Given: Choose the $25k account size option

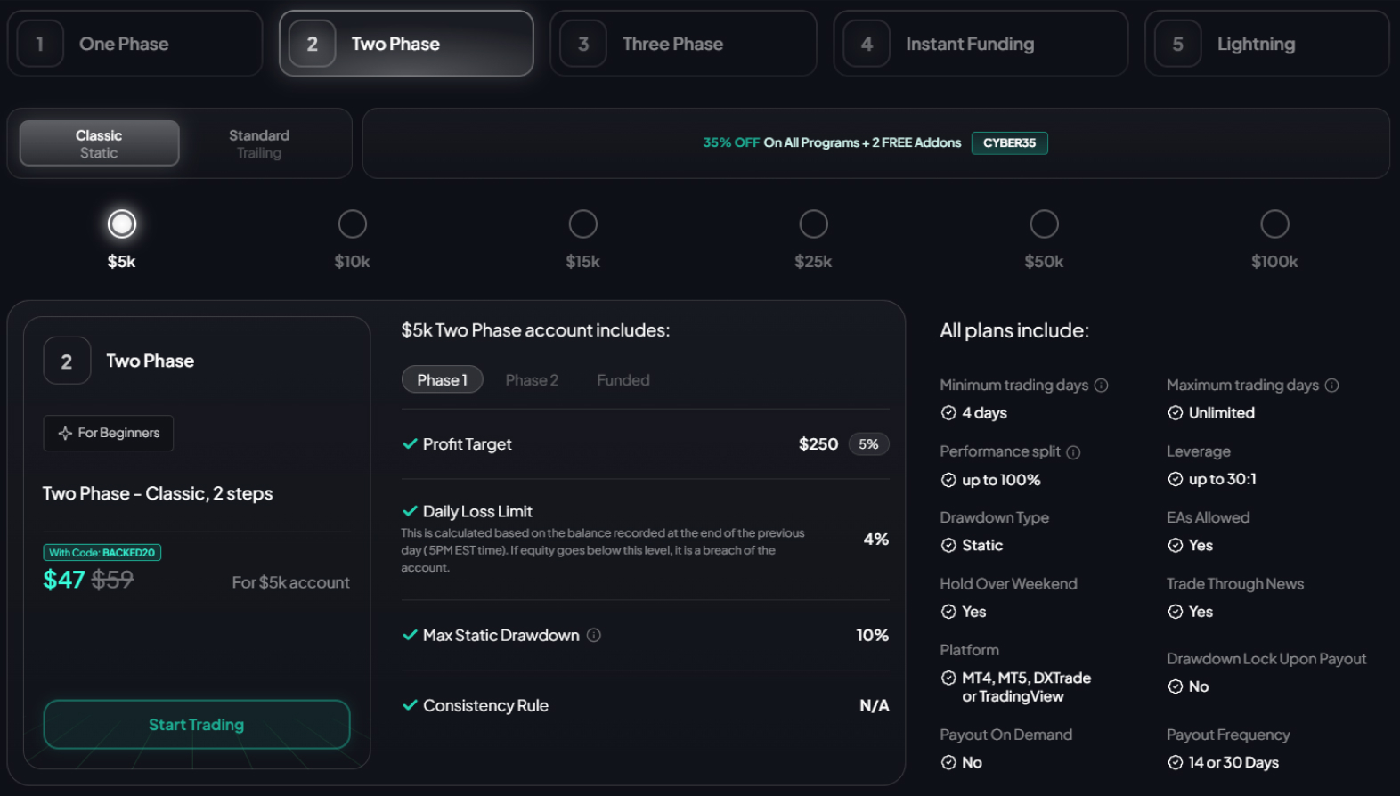Looking at the screenshot, I should point(813,224).
